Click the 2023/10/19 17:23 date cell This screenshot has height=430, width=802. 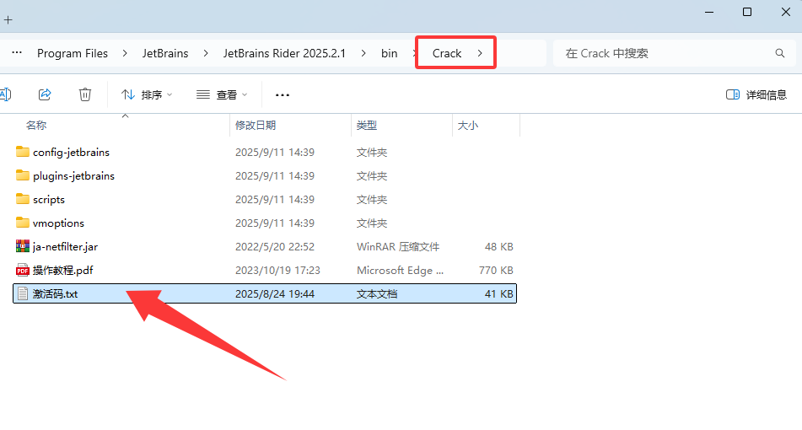pos(277,270)
